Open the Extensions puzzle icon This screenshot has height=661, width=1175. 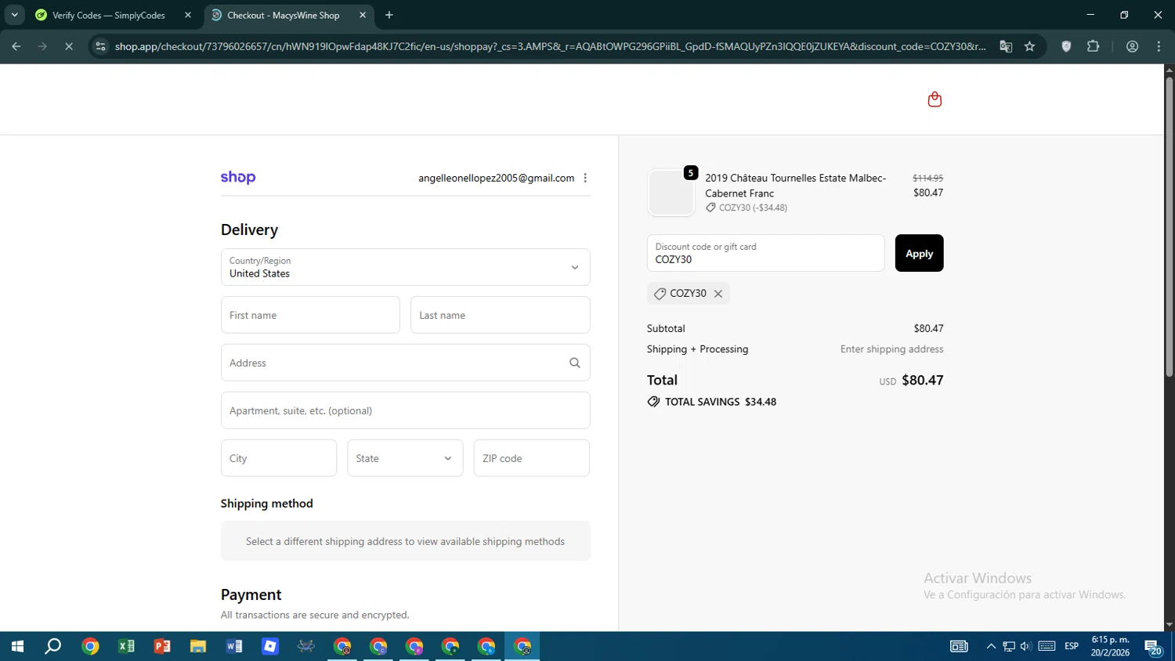pyautogui.click(x=1094, y=46)
